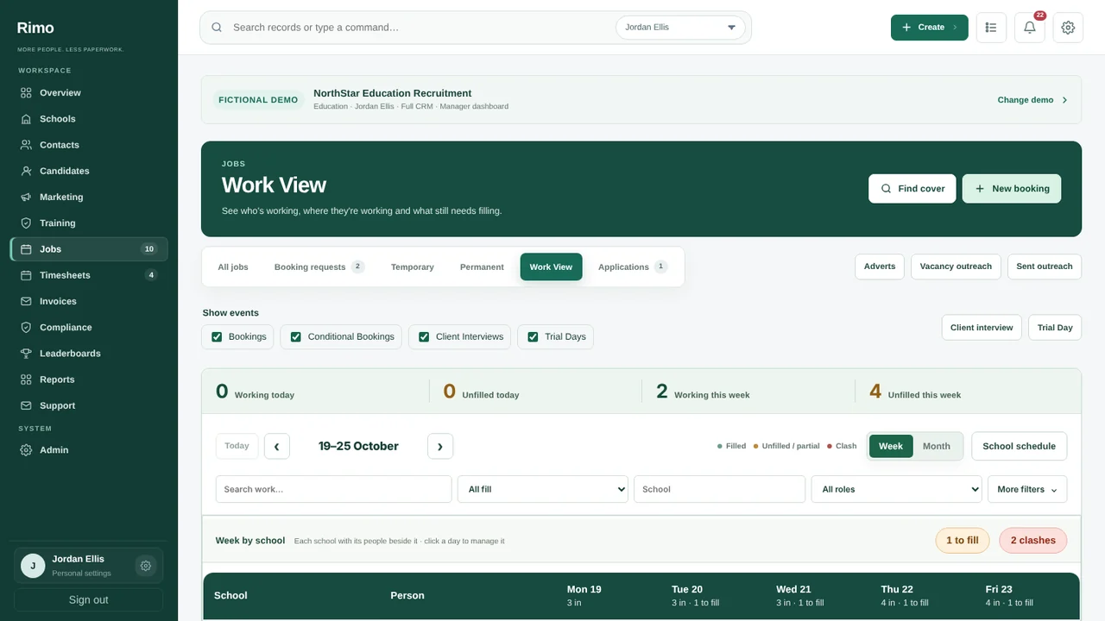Open the All roles dropdown
Image resolution: width=1105 pixels, height=621 pixels.
point(896,489)
